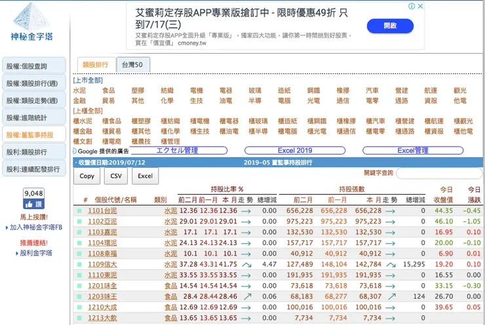Open stock 1103嘉泥 link
Viewport: 485px width, 325px height.
(x=102, y=232)
